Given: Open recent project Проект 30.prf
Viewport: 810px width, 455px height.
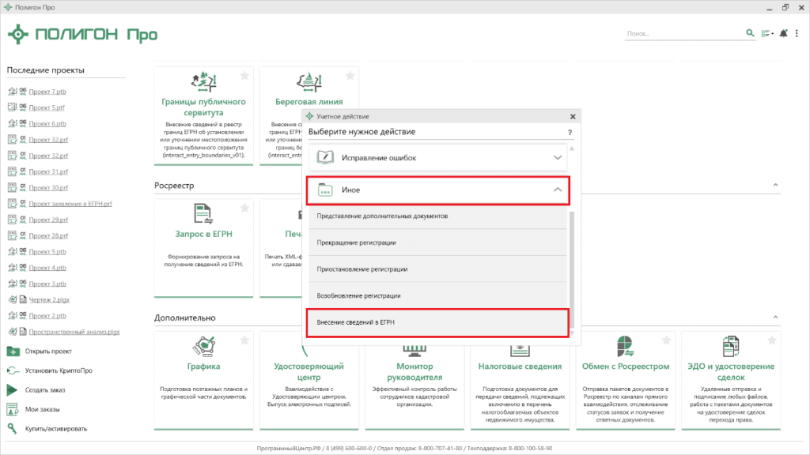Looking at the screenshot, I should pyautogui.click(x=48, y=187).
